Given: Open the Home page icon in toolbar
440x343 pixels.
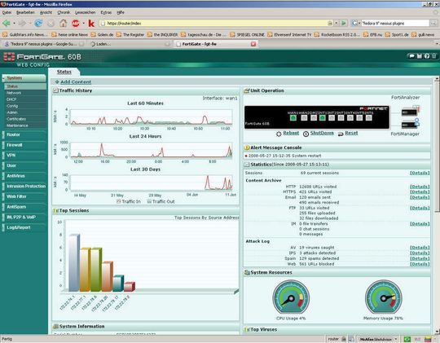Looking at the screenshot, I should coord(63,24).
